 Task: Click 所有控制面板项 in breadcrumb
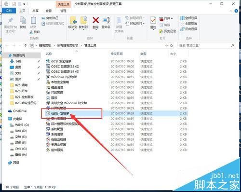pos(67,45)
